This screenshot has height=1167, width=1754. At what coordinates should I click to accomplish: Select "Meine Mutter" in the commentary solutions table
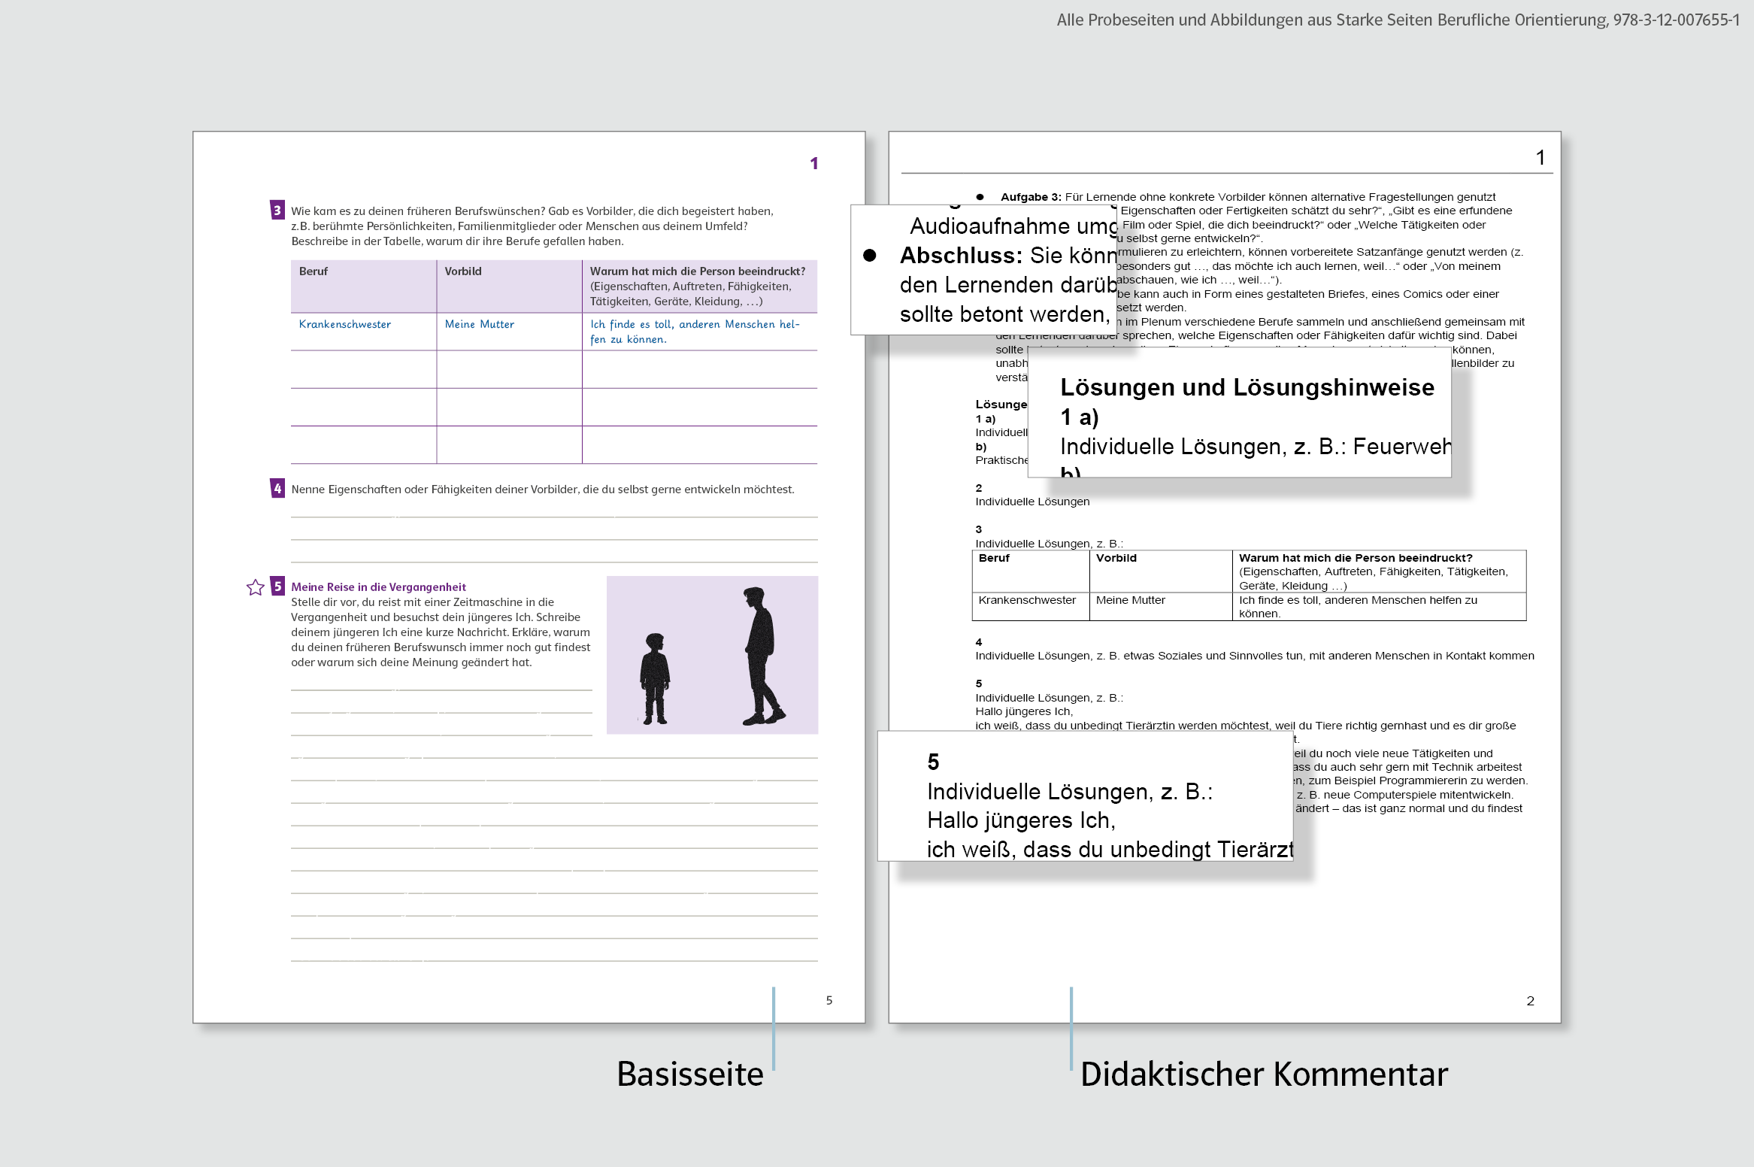click(x=1130, y=600)
